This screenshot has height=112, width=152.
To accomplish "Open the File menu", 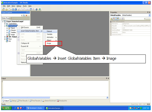I will (4, 6).
